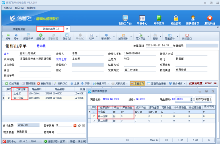The image size is (220, 144).
Task: Open 系统(S) menu
Action: click(8, 8)
